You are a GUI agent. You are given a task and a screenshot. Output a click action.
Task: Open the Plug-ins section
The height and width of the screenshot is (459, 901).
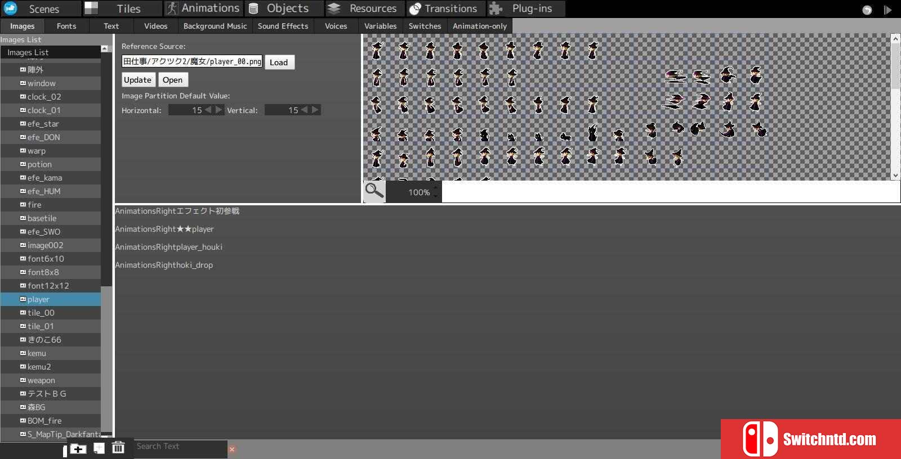click(527, 8)
